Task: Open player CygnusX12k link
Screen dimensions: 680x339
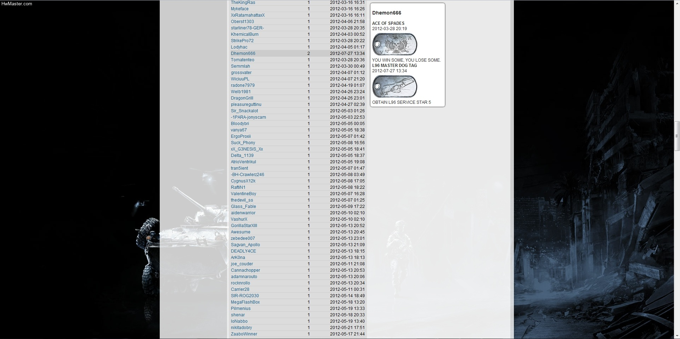Action: coord(243,181)
